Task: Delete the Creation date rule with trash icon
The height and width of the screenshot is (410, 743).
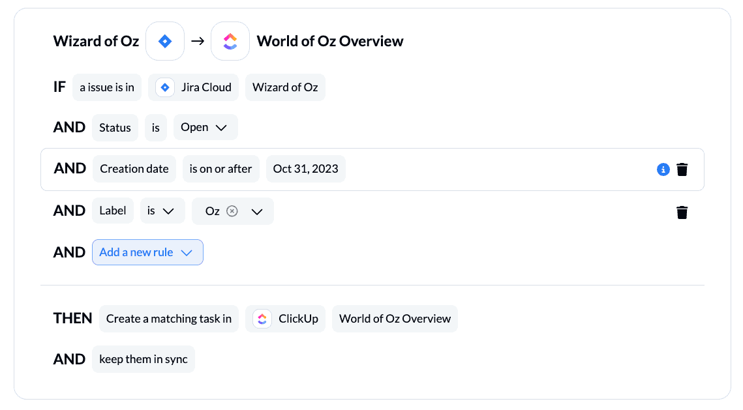Action: pyautogui.click(x=682, y=169)
